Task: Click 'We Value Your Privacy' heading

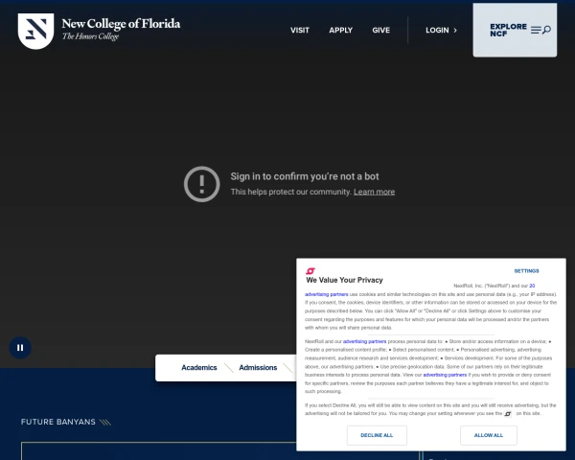Action: (345, 280)
